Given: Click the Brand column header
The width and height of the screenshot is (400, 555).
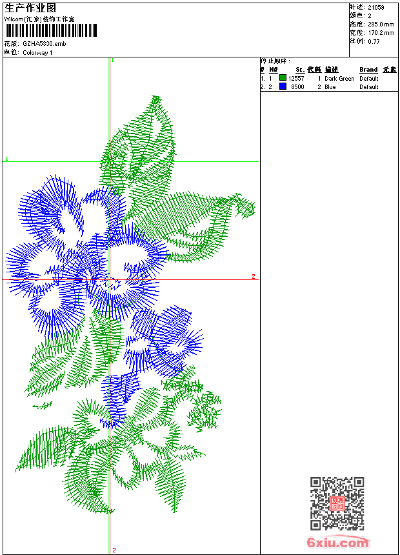Looking at the screenshot, I should [x=368, y=70].
